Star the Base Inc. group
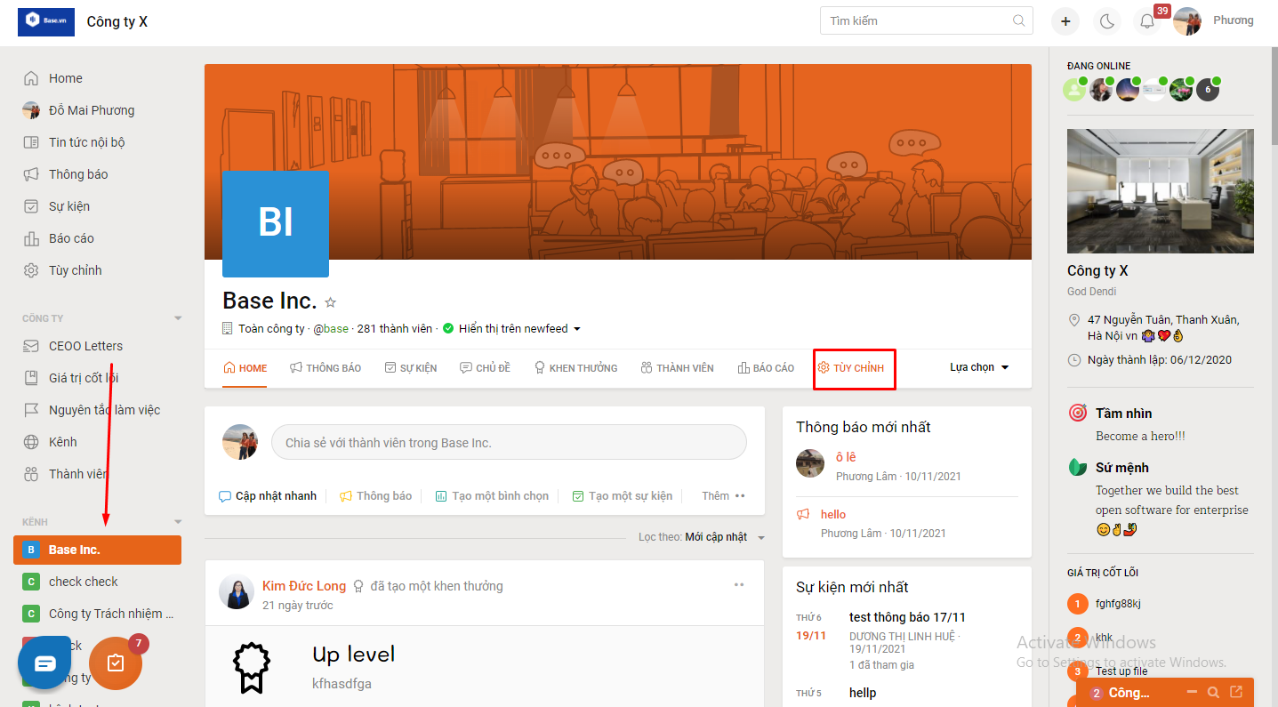The height and width of the screenshot is (707, 1278). coord(331,301)
